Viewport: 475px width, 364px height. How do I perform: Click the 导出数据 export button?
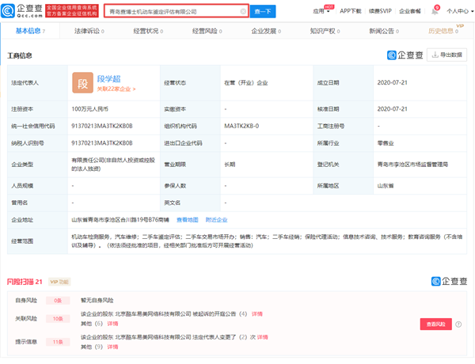pyautogui.click(x=446, y=55)
